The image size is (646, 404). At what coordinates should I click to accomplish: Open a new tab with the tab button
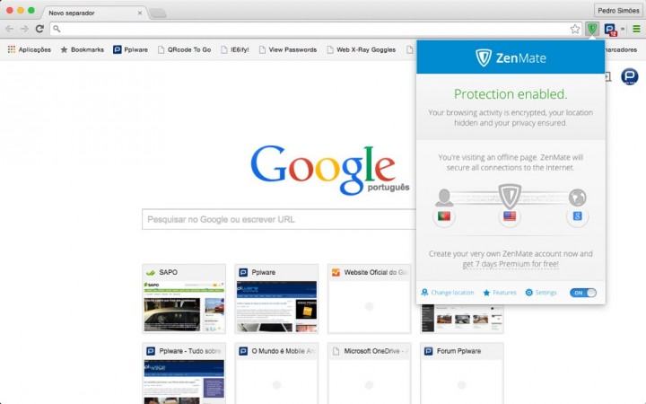157,13
